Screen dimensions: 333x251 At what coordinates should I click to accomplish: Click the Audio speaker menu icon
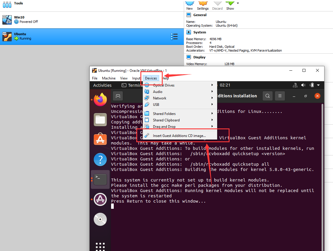[x=147, y=91]
